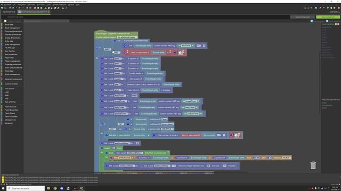Open item selector in red main-hand block
This screenshot has width=341, height=191.
tap(180, 53)
